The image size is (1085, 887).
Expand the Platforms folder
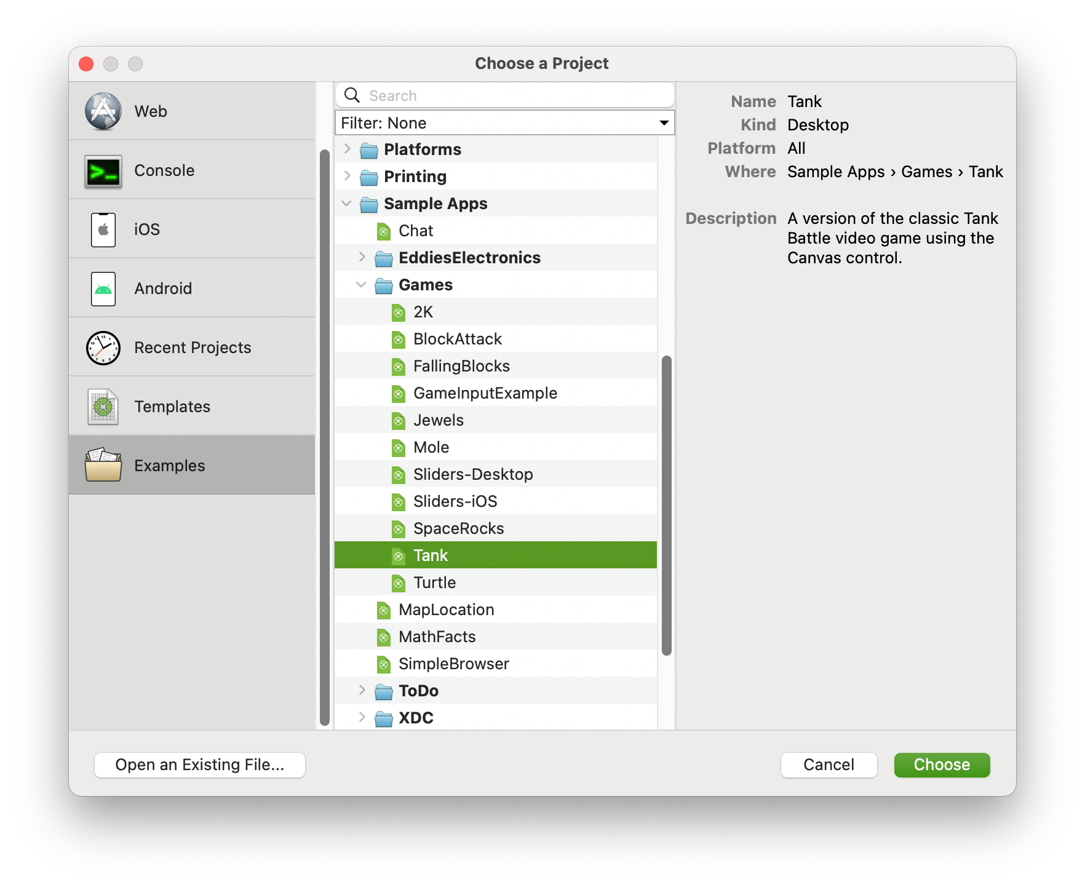coord(348,149)
